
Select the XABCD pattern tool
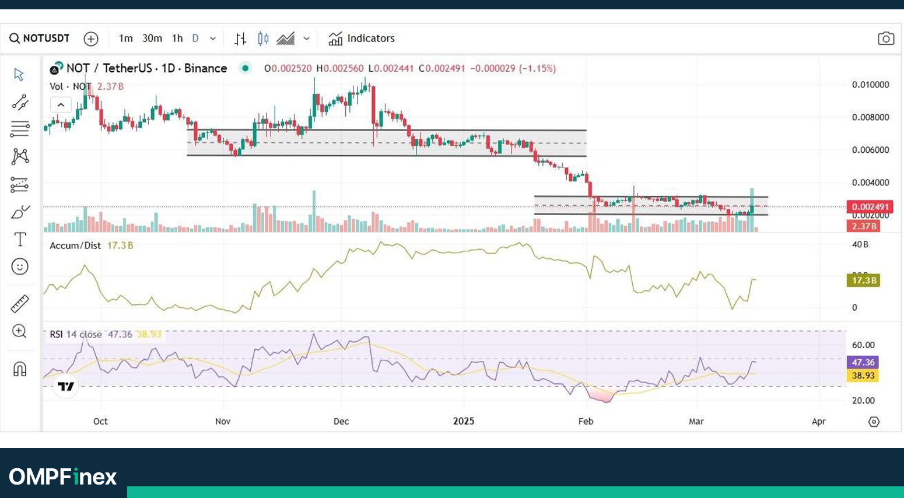(x=20, y=156)
